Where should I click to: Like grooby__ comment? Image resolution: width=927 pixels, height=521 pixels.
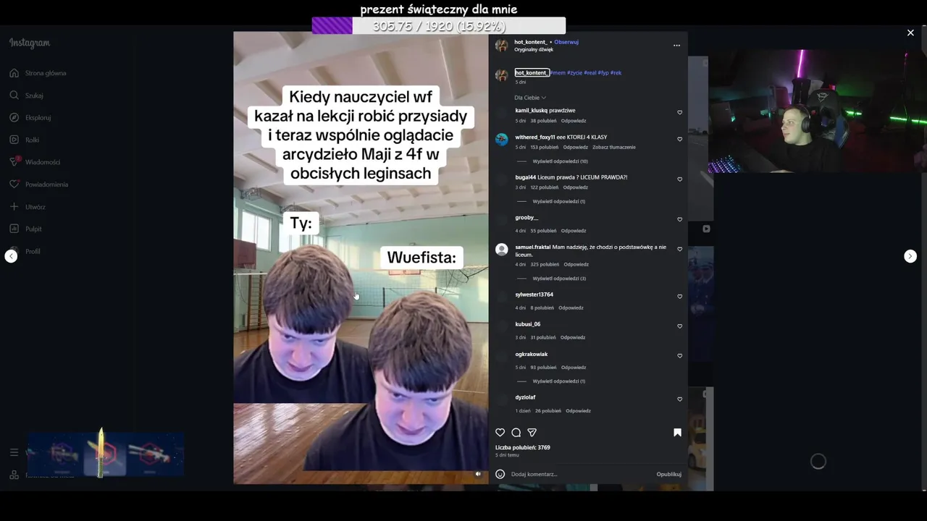[679, 219]
